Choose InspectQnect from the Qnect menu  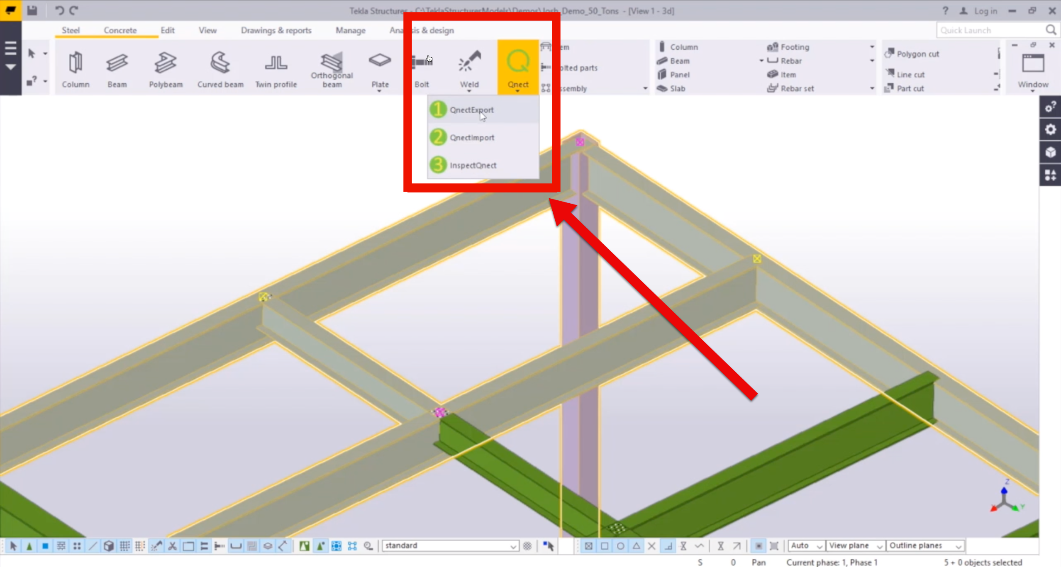click(x=483, y=165)
